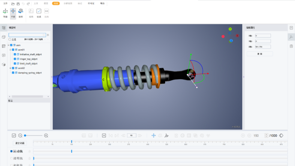Click the finish checkmark button in ribbon
Screen dimensions: 295x166
click(39, 11)
